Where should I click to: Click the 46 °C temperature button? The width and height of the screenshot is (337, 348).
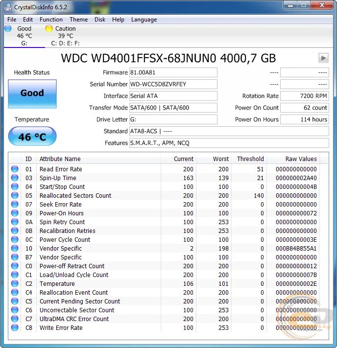[x=32, y=136]
